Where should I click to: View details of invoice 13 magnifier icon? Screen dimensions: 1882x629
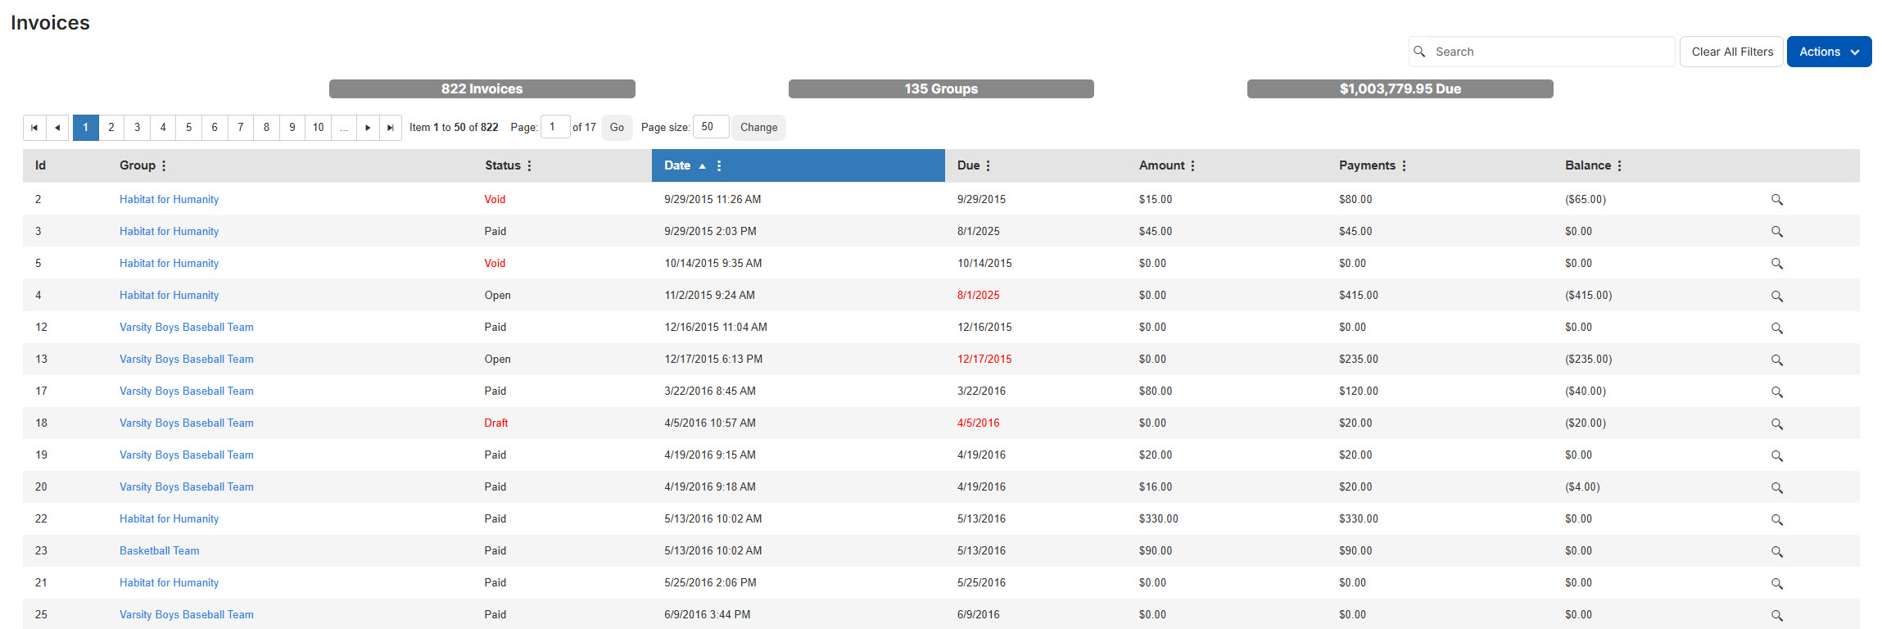[1777, 360]
